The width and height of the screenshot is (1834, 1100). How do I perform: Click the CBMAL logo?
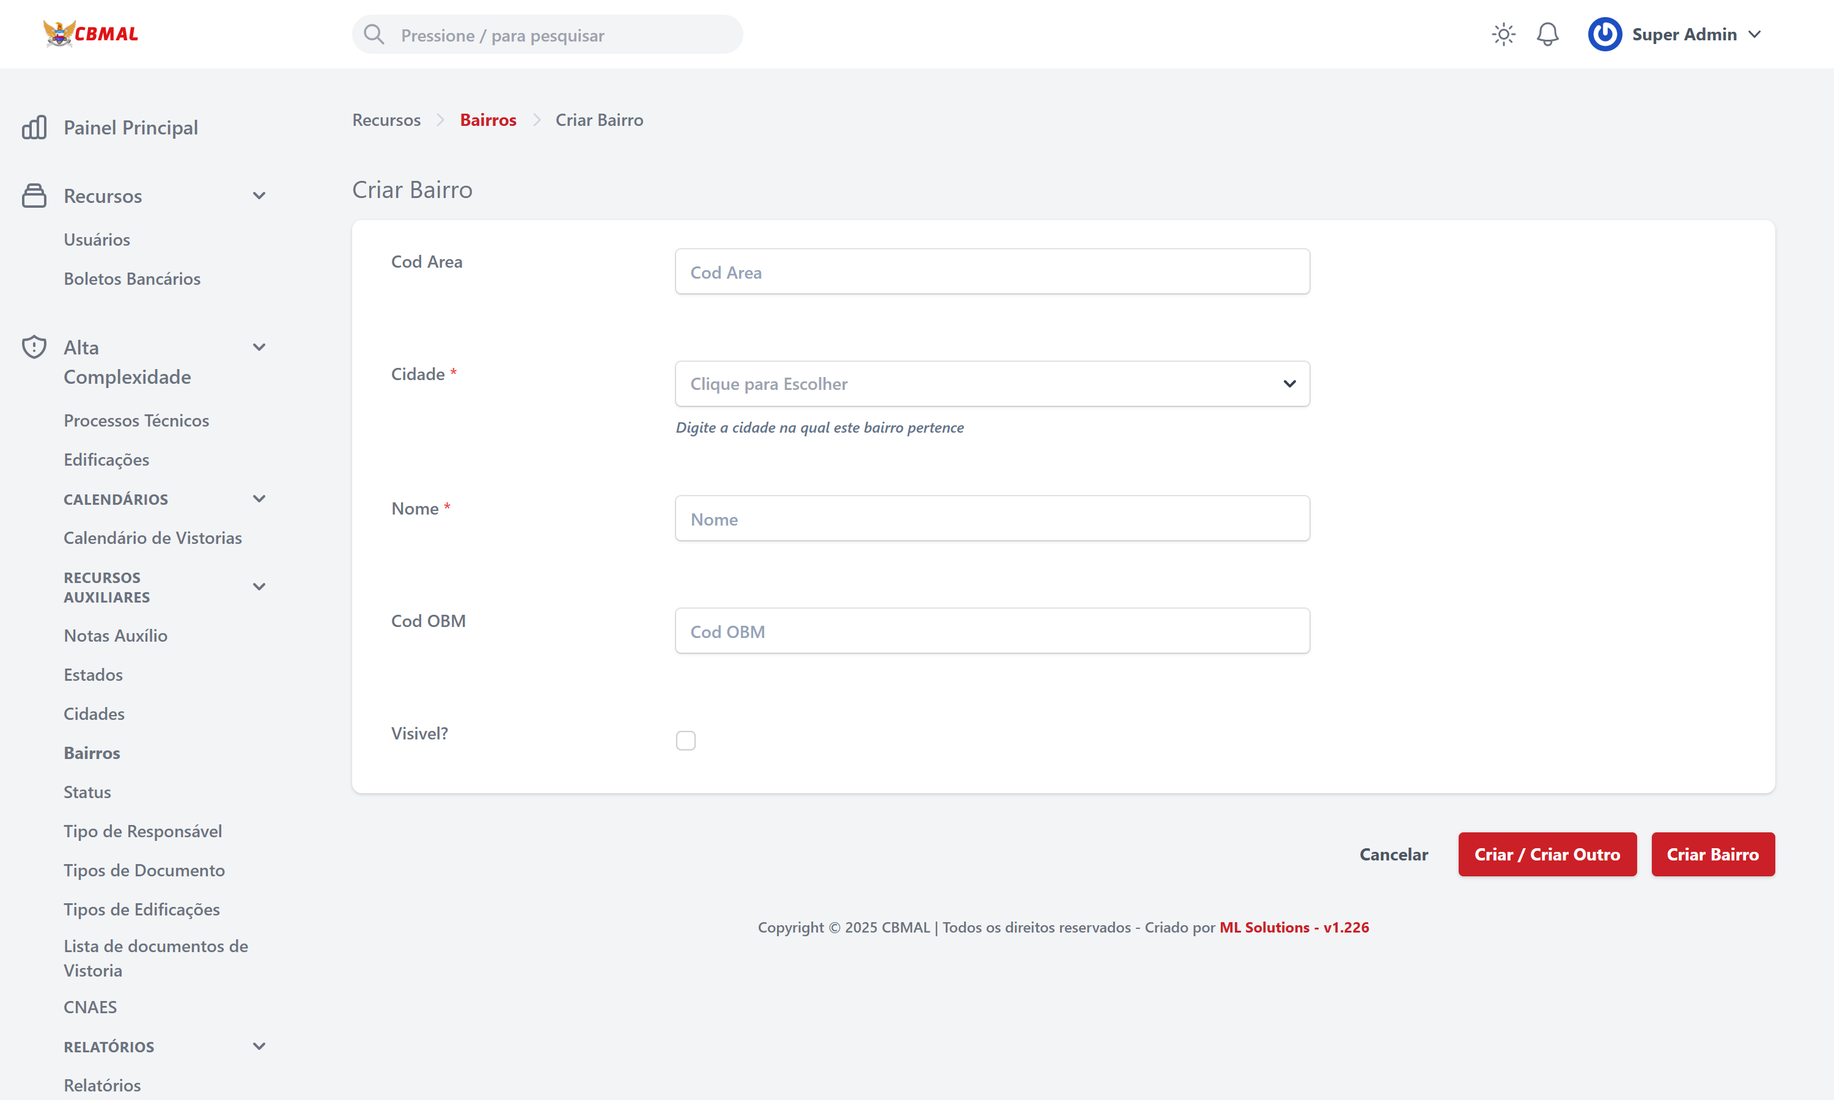90,34
